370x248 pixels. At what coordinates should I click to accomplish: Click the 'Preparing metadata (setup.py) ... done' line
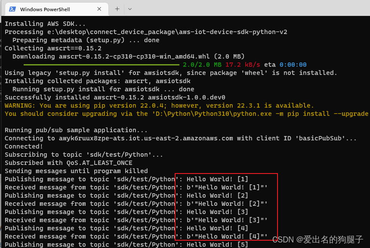[86, 40]
